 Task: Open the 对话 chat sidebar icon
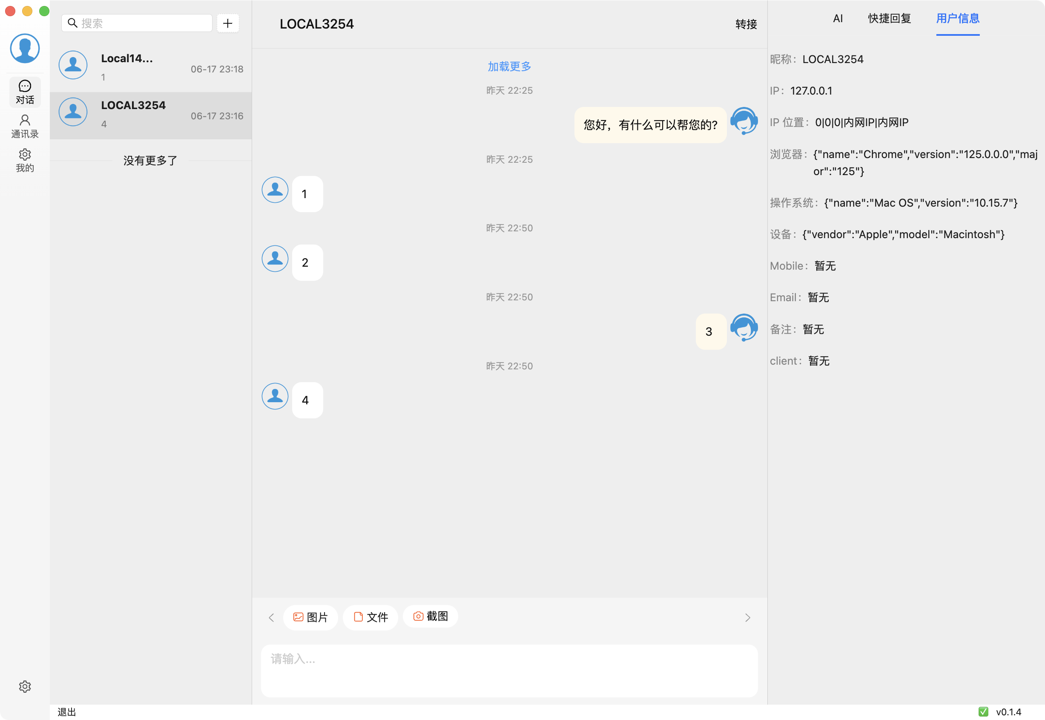[25, 92]
